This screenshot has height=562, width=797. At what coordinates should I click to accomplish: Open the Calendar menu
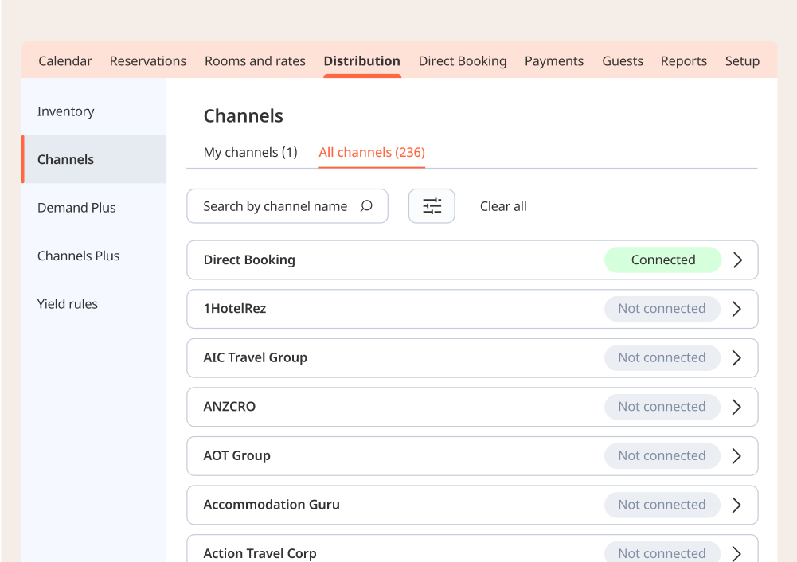click(x=65, y=61)
